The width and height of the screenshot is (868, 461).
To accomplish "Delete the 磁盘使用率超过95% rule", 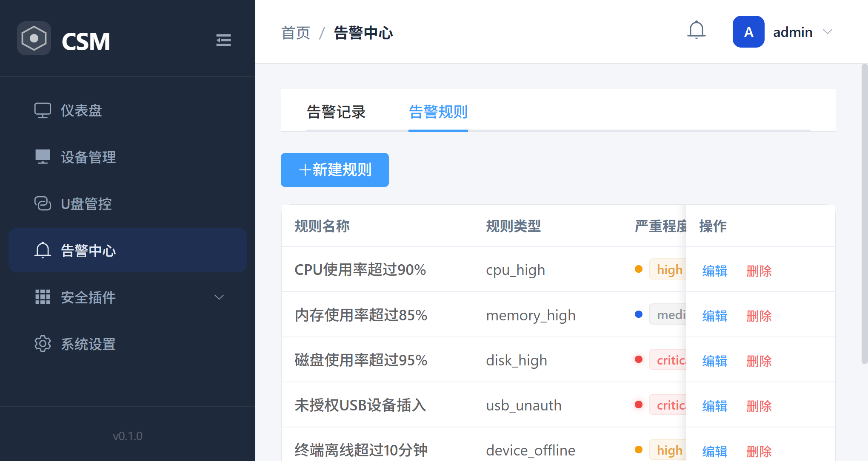I will pyautogui.click(x=759, y=361).
